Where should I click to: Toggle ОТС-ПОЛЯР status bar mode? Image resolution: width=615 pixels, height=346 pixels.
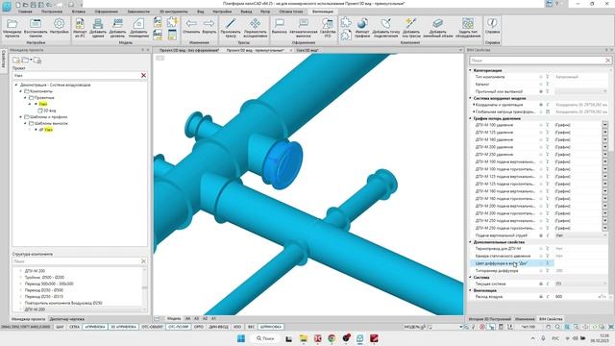tap(179, 327)
